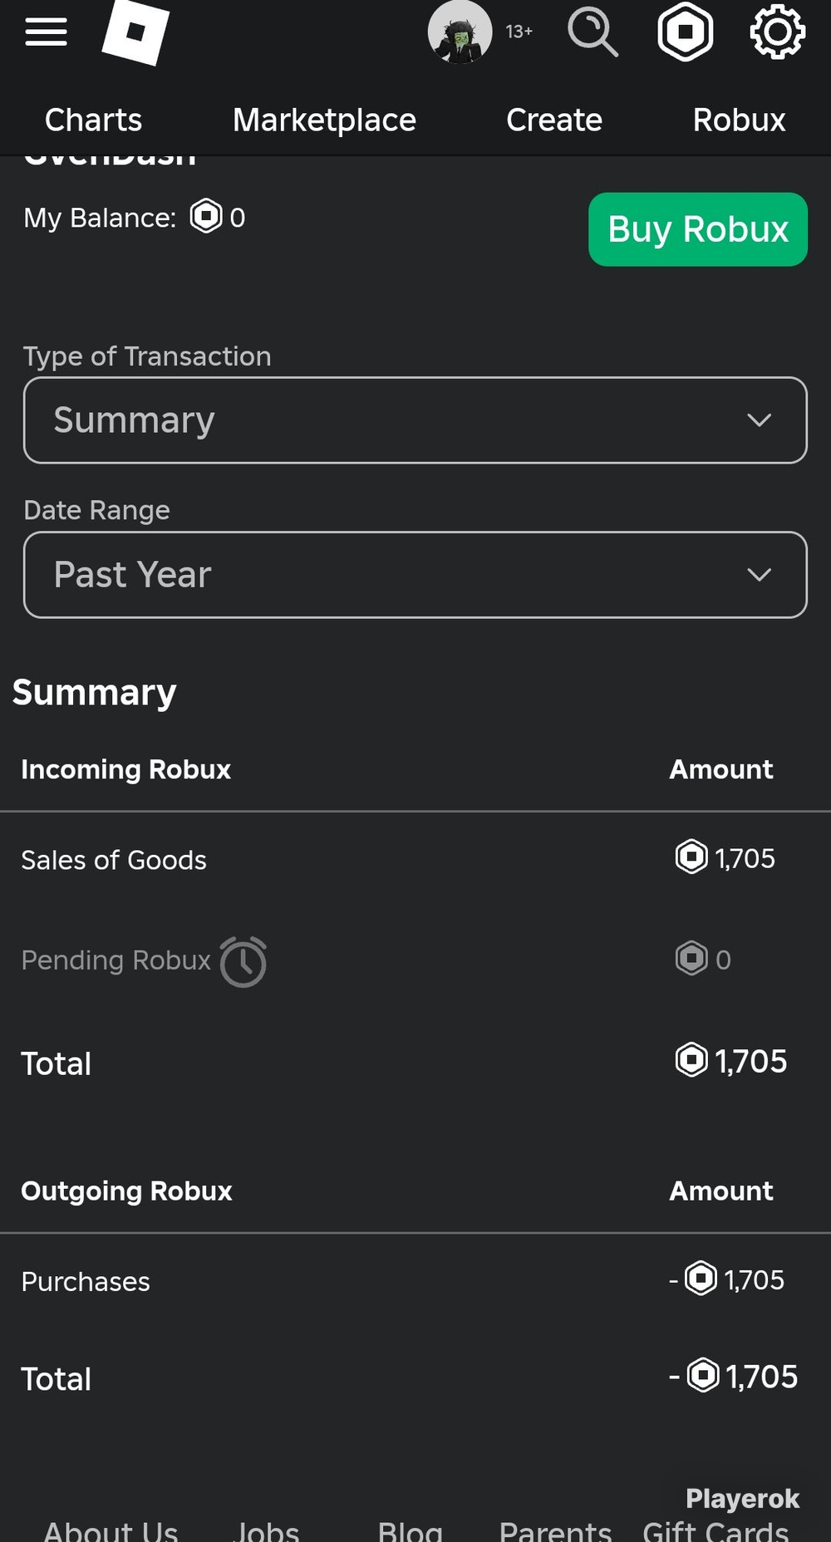Open the About Us footer link
831x1542 pixels.
tap(111, 1530)
